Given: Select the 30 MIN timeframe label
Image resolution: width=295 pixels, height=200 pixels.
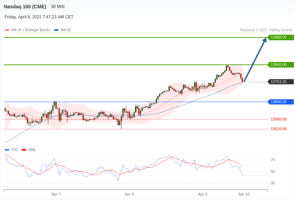Looking at the screenshot, I should pos(58,7).
